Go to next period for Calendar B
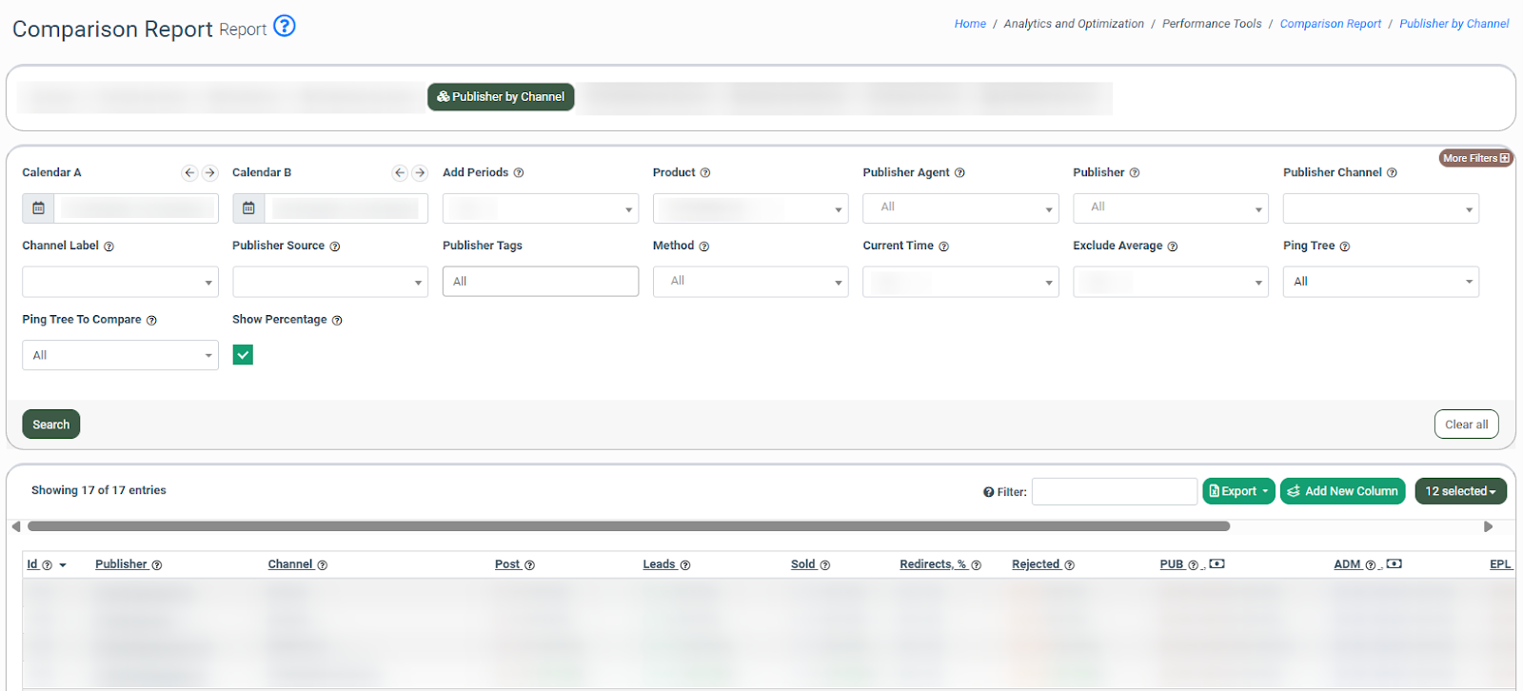 coord(420,172)
